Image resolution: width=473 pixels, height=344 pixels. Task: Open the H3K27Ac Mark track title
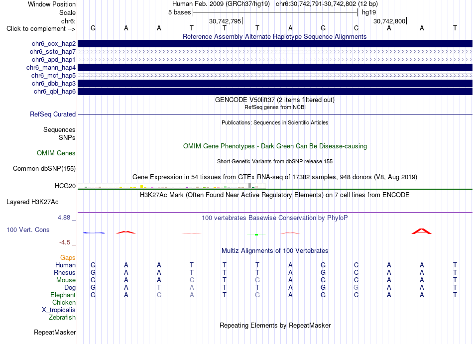(274, 195)
